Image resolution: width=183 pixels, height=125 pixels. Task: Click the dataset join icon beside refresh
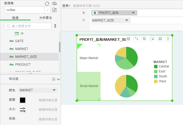tap(54, 3)
